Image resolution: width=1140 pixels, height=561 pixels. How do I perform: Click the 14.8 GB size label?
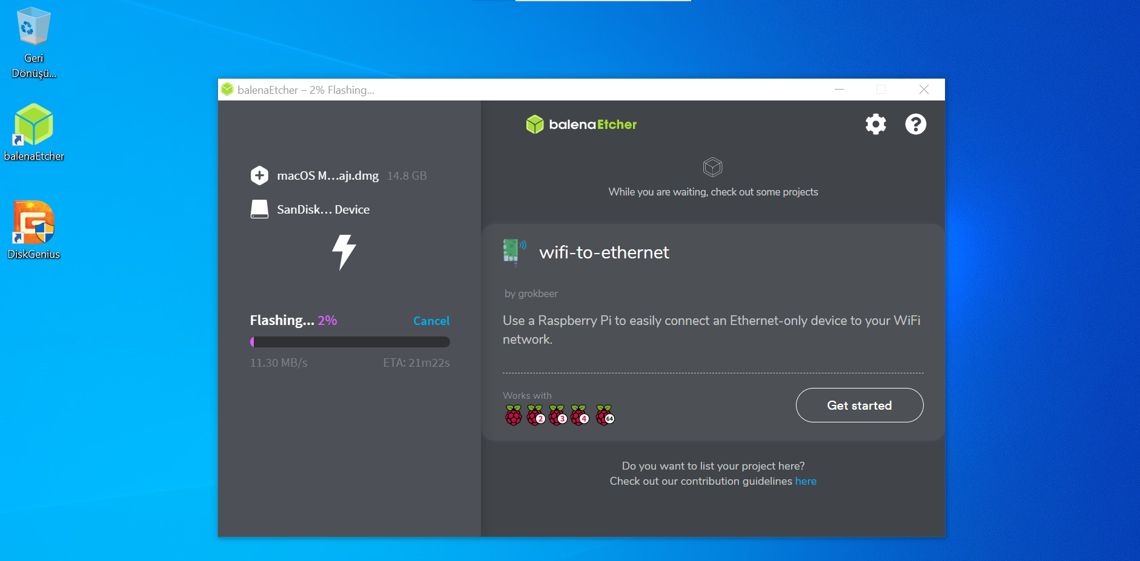[407, 176]
